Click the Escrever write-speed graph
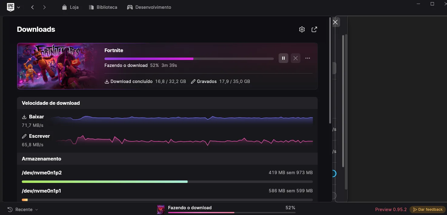 [x=184, y=141]
